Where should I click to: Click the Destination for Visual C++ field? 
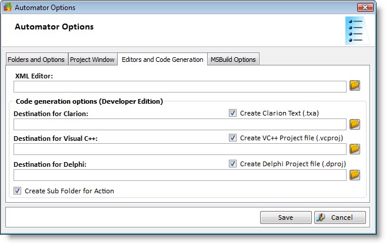click(x=180, y=149)
